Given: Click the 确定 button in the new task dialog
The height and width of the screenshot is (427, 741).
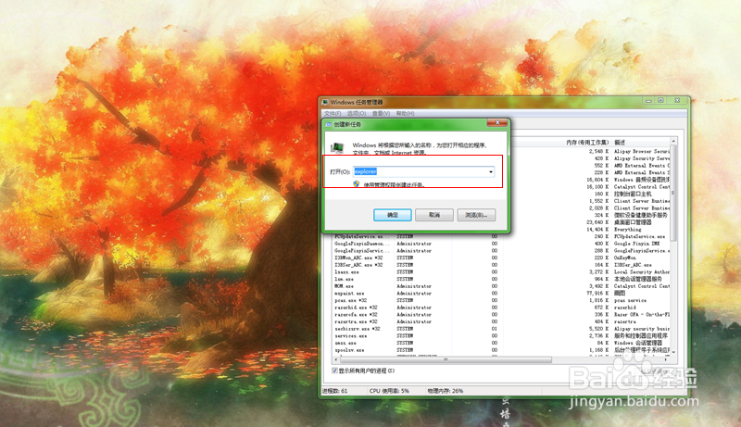Looking at the screenshot, I should click(392, 215).
